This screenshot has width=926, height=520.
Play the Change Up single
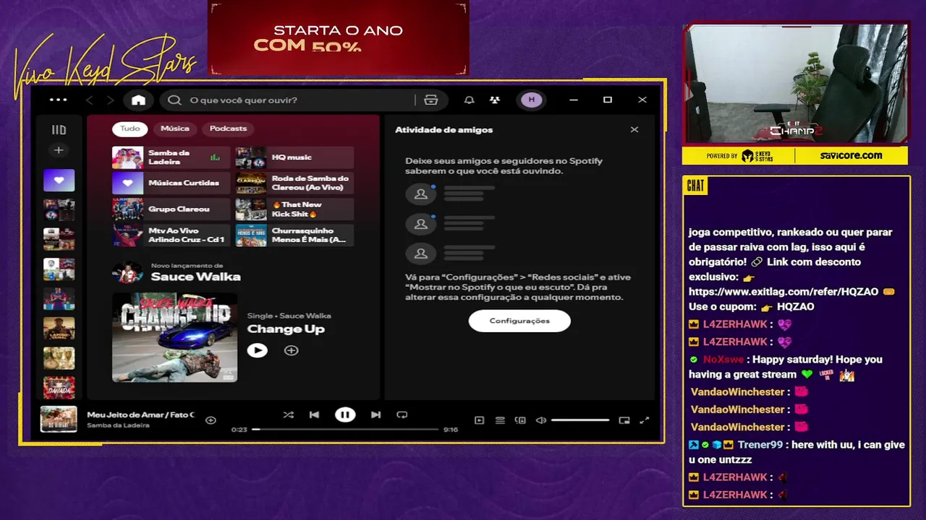[x=257, y=350]
